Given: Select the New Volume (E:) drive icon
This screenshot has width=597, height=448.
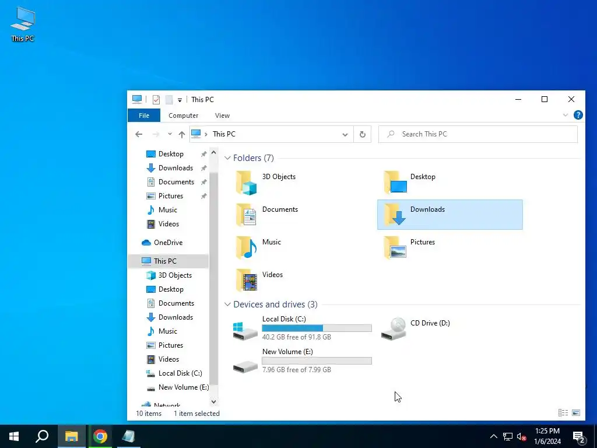Looking at the screenshot, I should point(245,367).
